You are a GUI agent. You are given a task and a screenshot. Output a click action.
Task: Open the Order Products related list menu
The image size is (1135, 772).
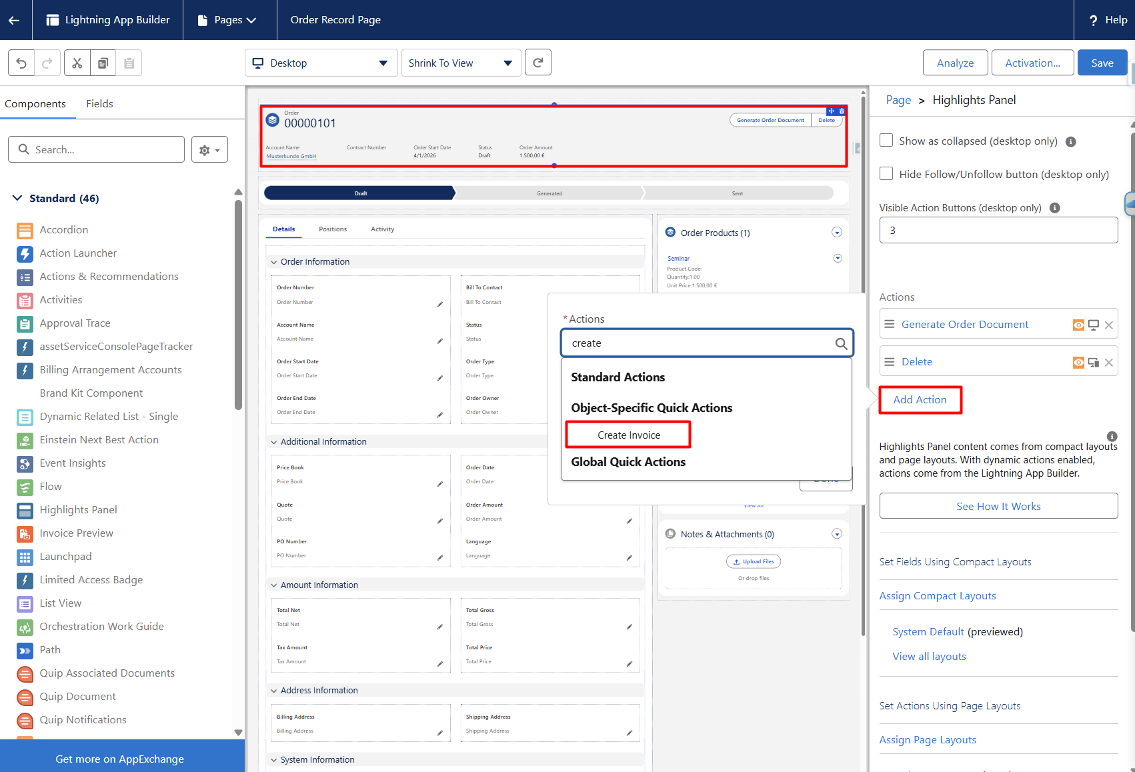click(x=837, y=233)
